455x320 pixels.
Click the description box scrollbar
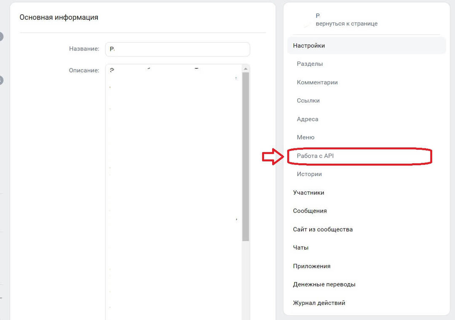pos(246,152)
